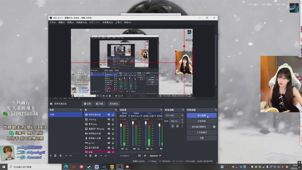Screen dimensions: 302x170
Task: Click third mixer channel volume fader
Action: tap(146, 123)
